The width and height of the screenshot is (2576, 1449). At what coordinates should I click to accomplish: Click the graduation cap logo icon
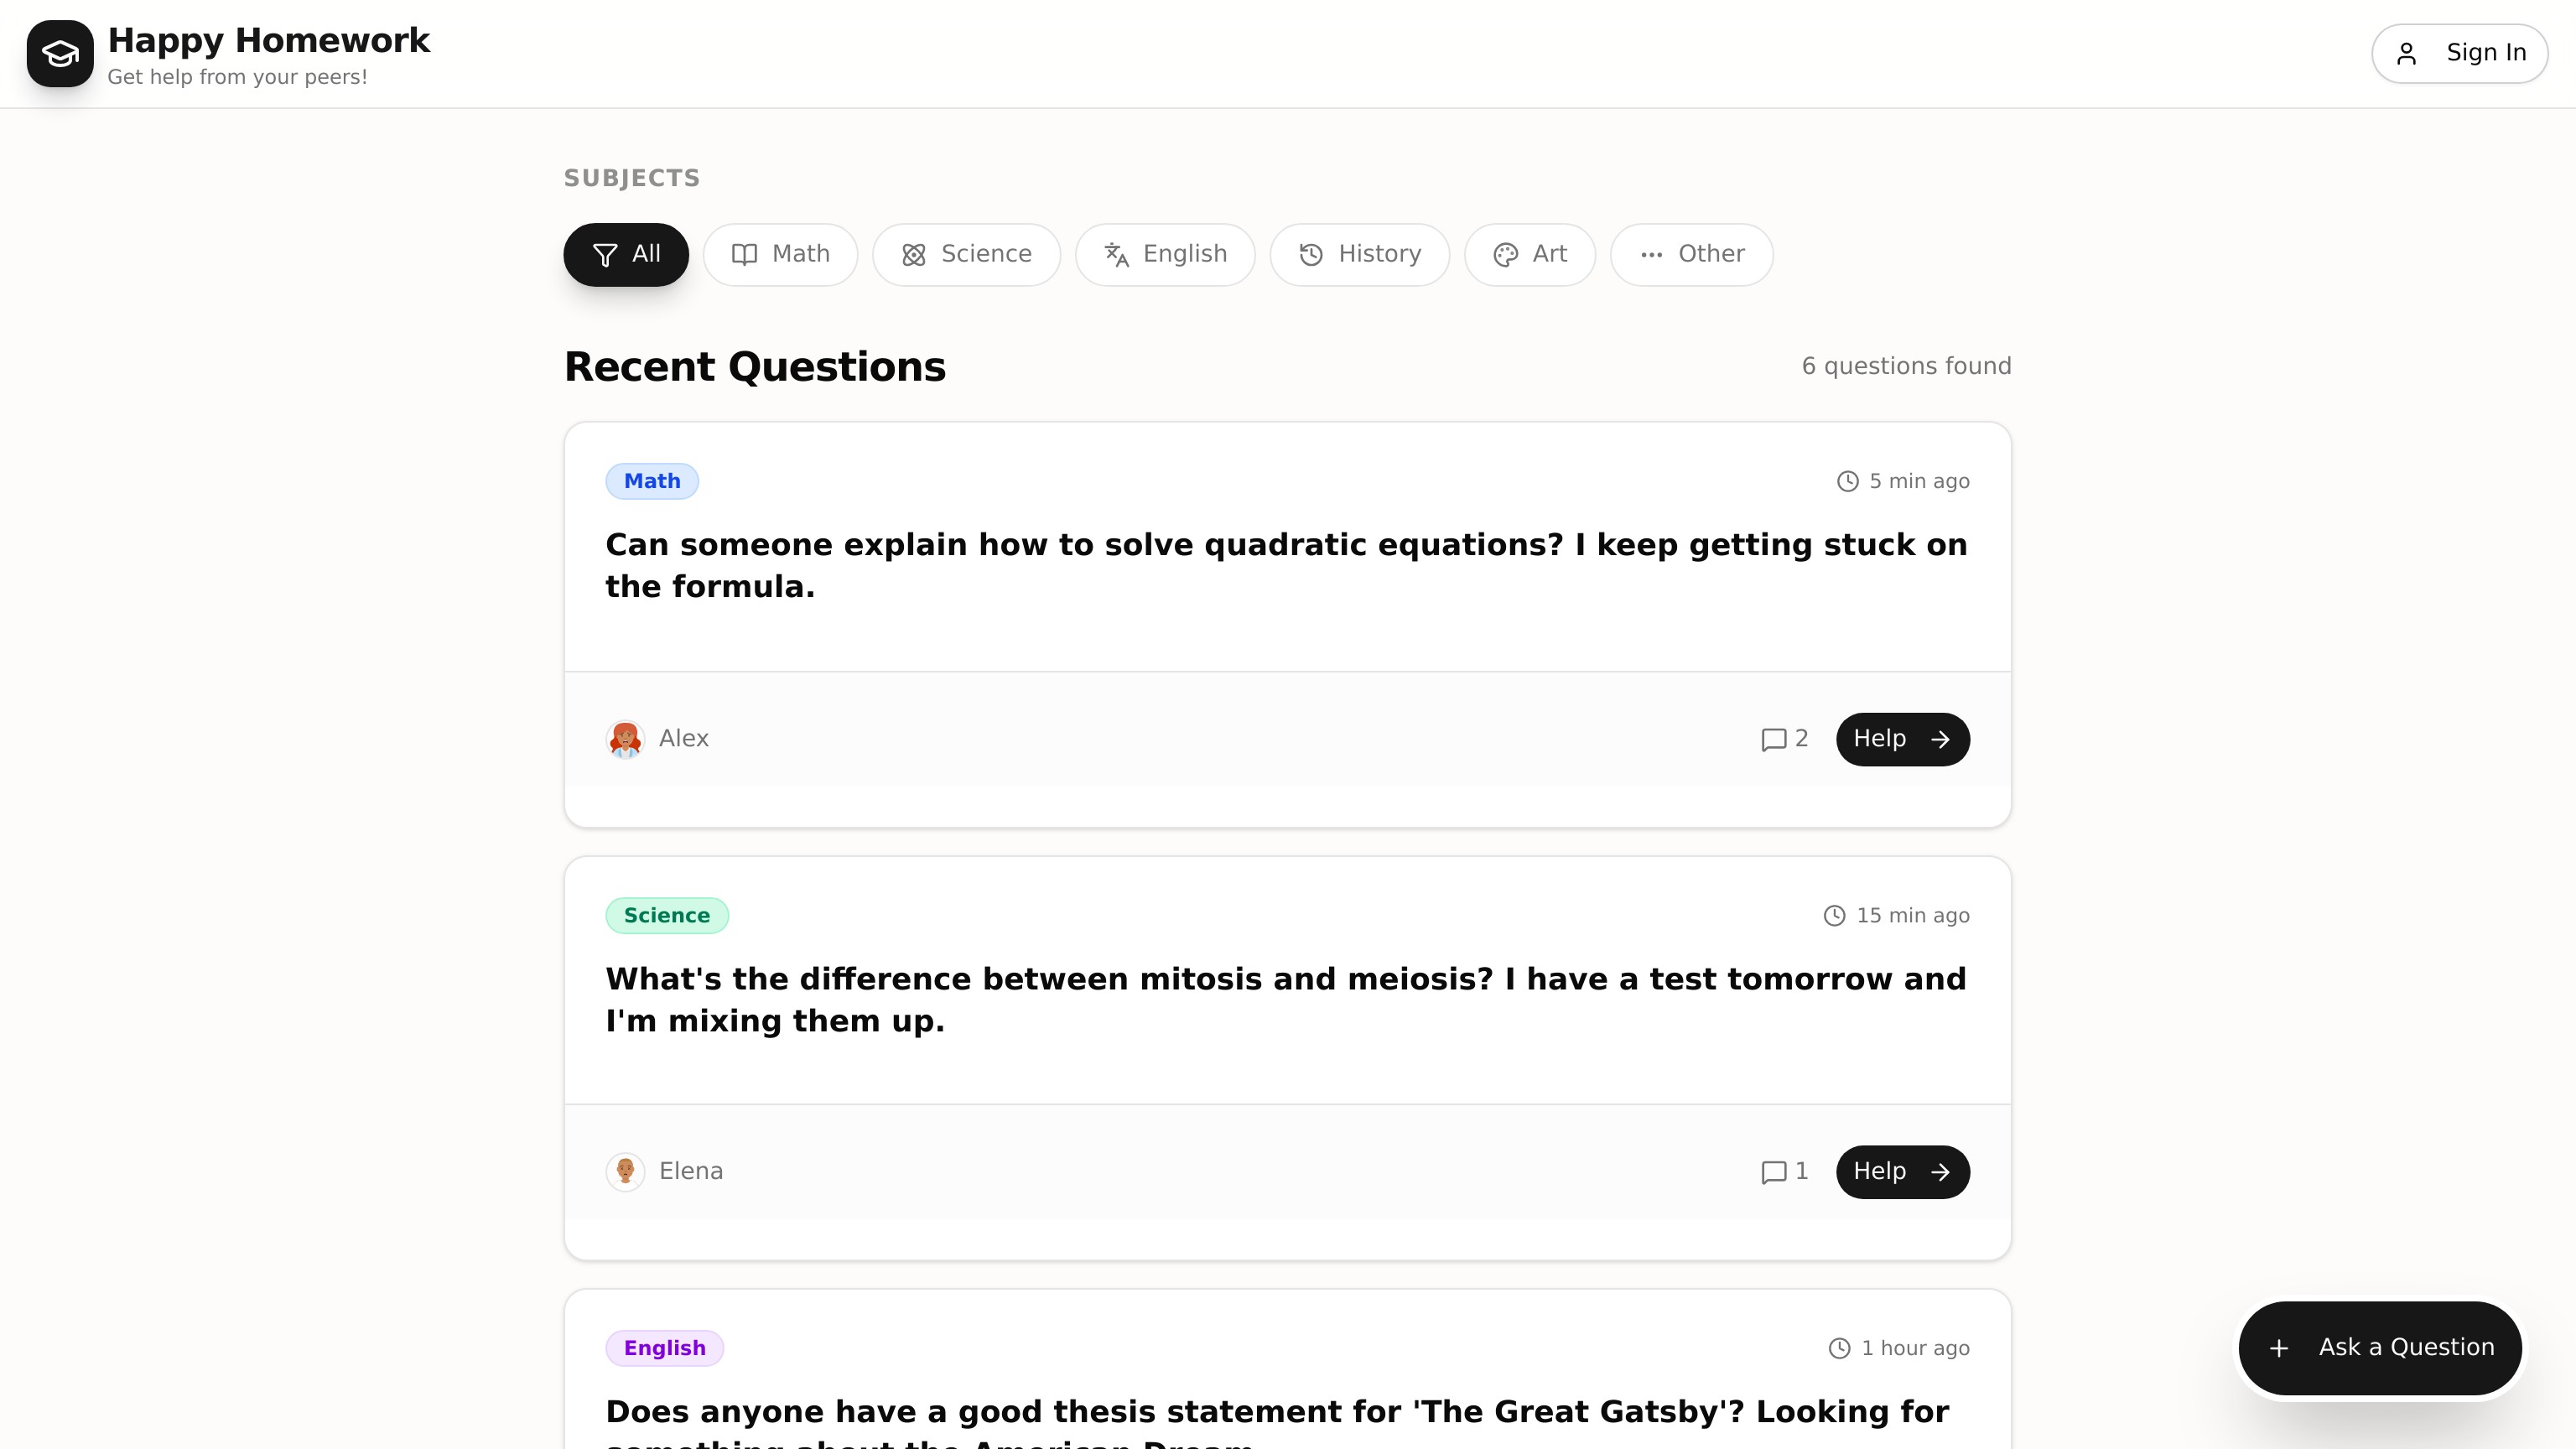pyautogui.click(x=60, y=54)
